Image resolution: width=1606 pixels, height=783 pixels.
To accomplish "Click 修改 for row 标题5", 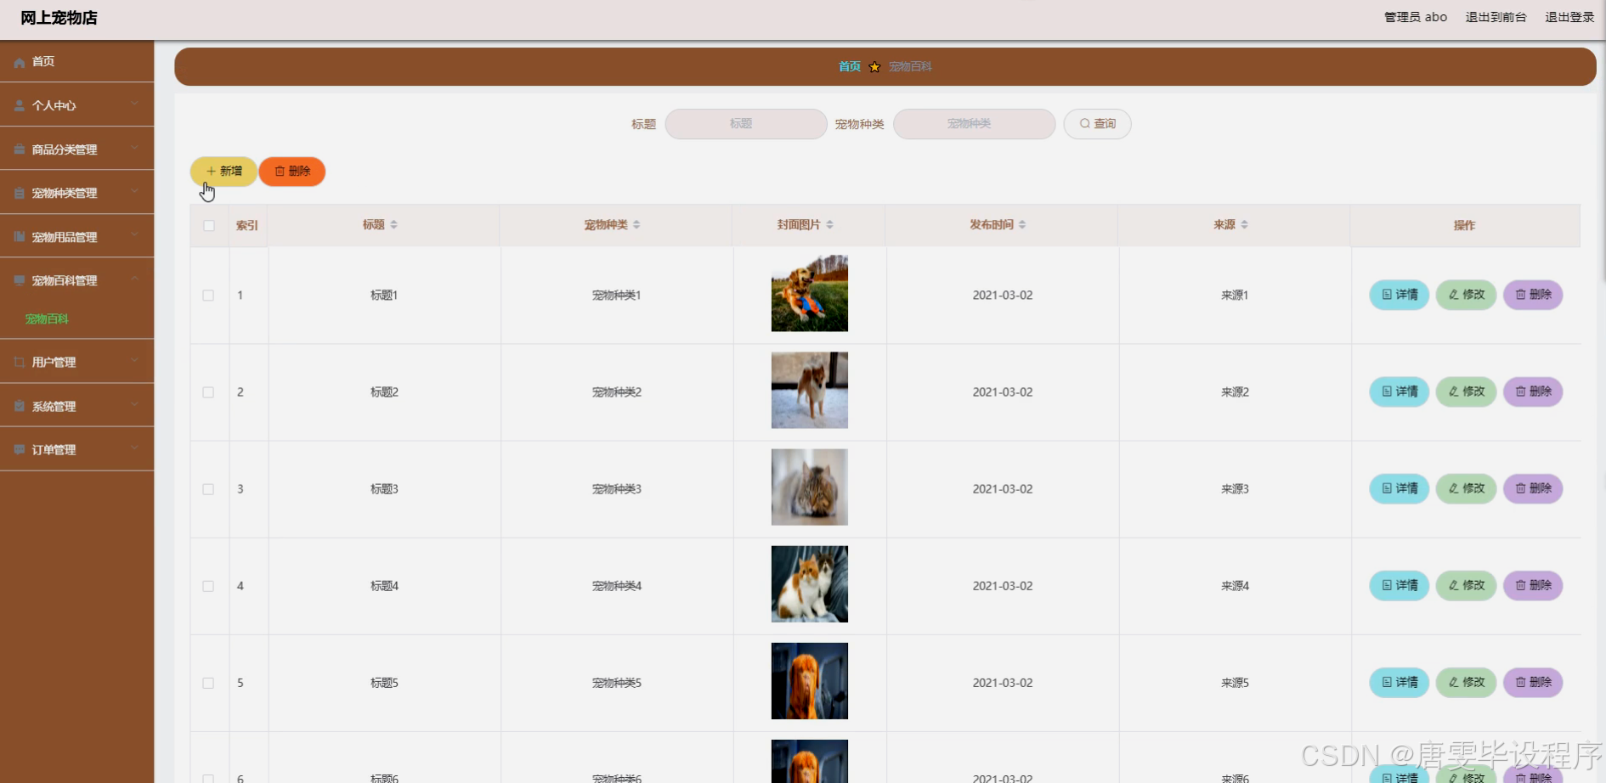I will coord(1466,682).
